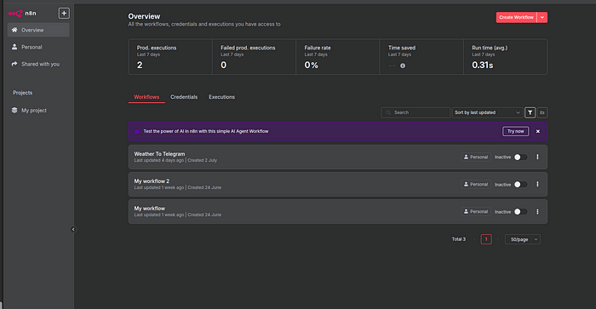Image resolution: width=596 pixels, height=309 pixels.
Task: Click the Overview page heading
Action: tap(144, 16)
